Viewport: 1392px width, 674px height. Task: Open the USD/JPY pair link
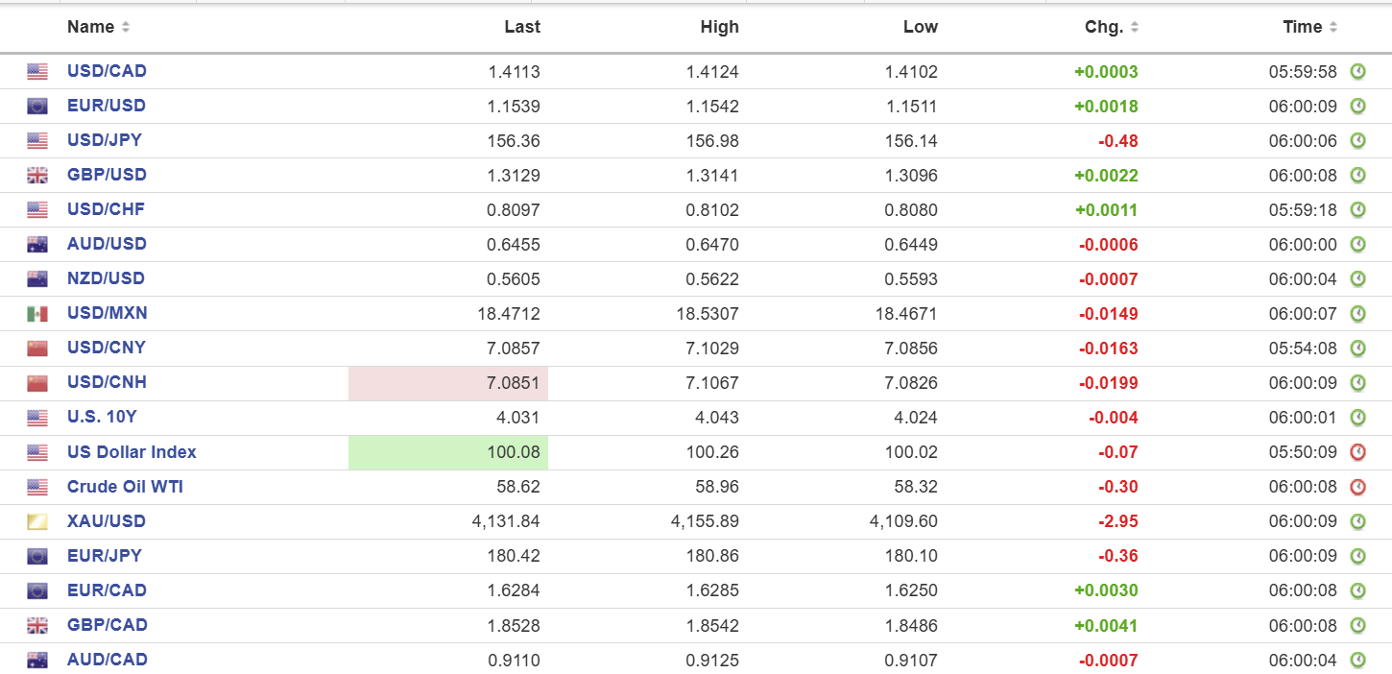point(104,140)
